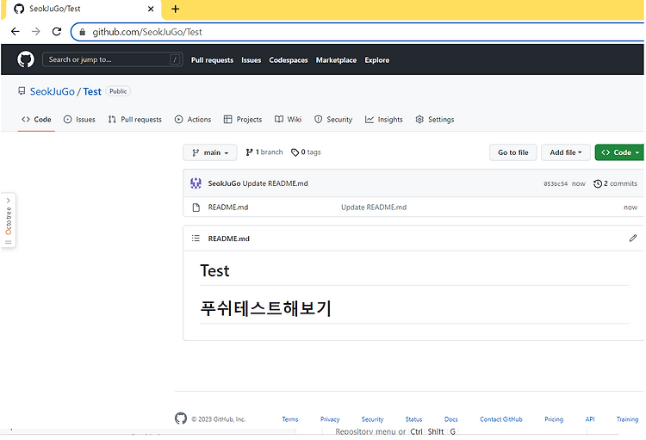Expand the Octotree sidebar arrow

coord(9,201)
